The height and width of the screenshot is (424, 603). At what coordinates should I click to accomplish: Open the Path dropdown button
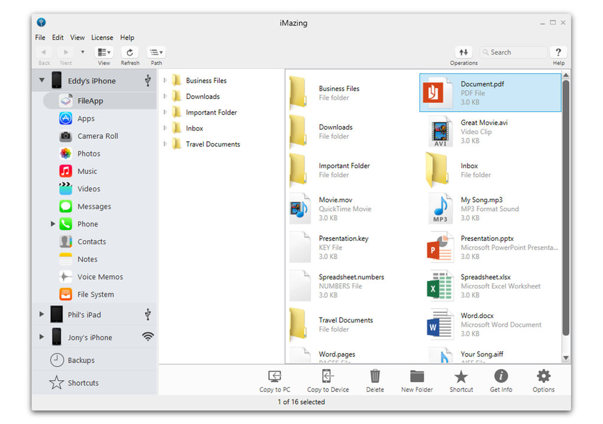pos(156,53)
